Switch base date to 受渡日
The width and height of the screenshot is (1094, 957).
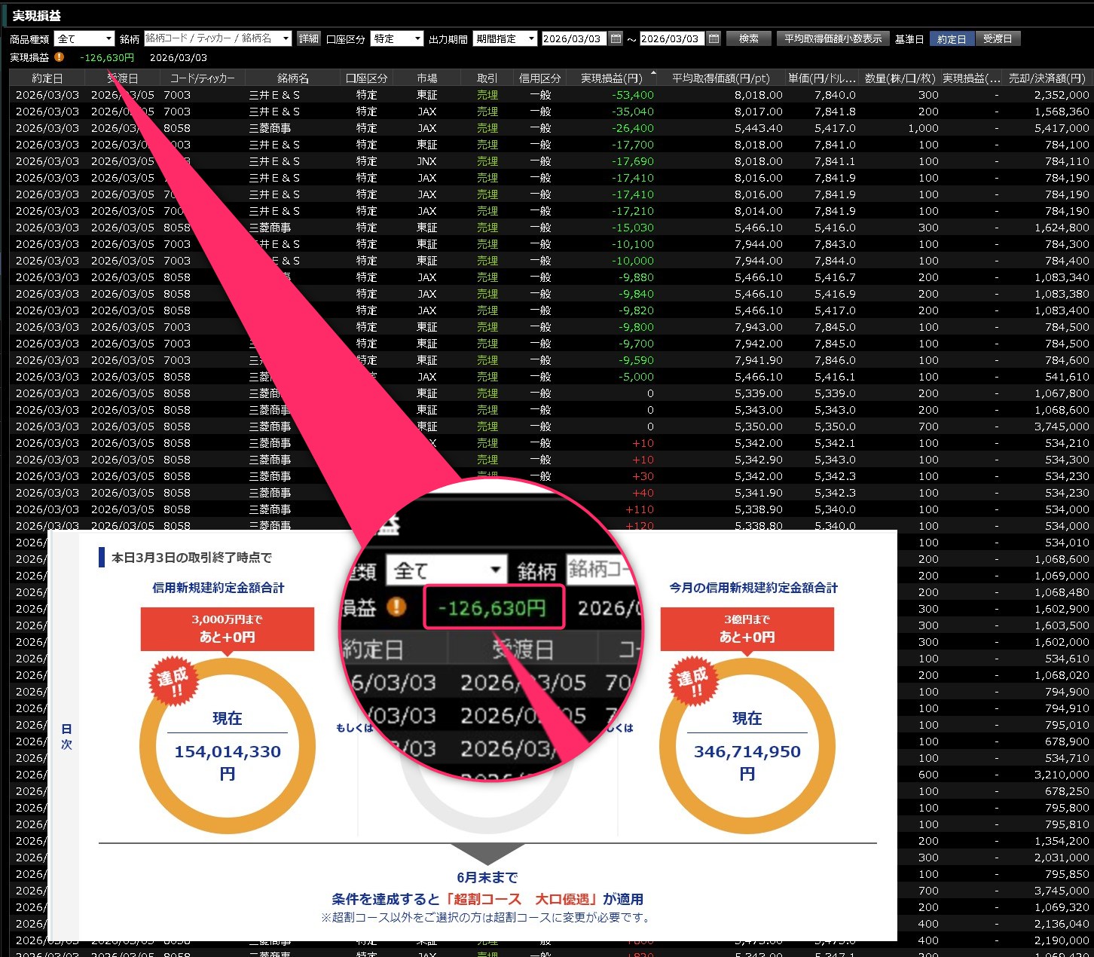click(x=998, y=38)
